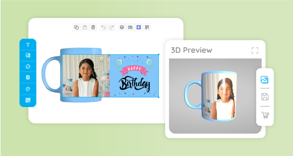
Task: Open the add image tool in the blue sidebar
Action: pyautogui.click(x=28, y=55)
